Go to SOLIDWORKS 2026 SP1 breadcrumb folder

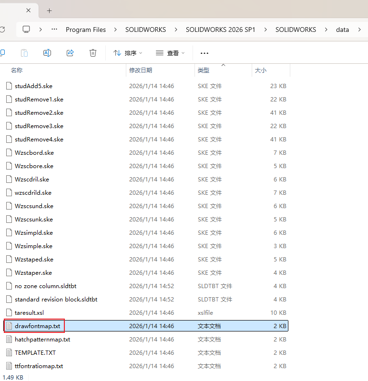point(220,30)
